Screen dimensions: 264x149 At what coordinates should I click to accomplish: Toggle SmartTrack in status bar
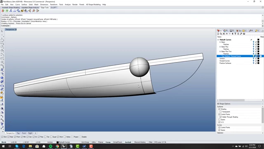click(118, 142)
